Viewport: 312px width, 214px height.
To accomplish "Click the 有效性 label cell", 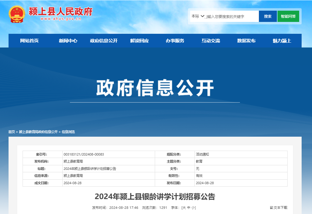I will [175, 176].
